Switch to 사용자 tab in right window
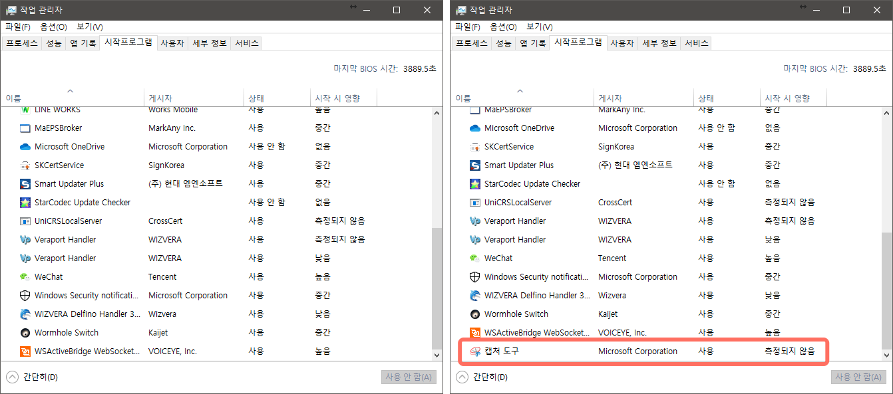This screenshot has height=394, width=893. [622, 43]
